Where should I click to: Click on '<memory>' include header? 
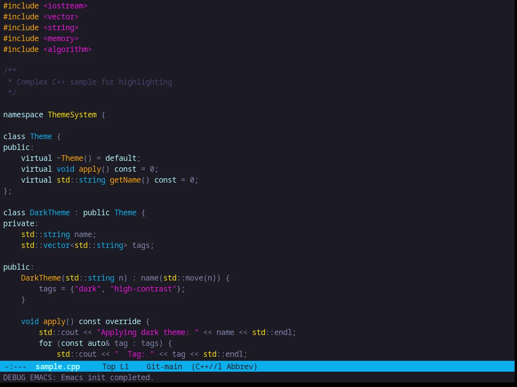pos(61,38)
